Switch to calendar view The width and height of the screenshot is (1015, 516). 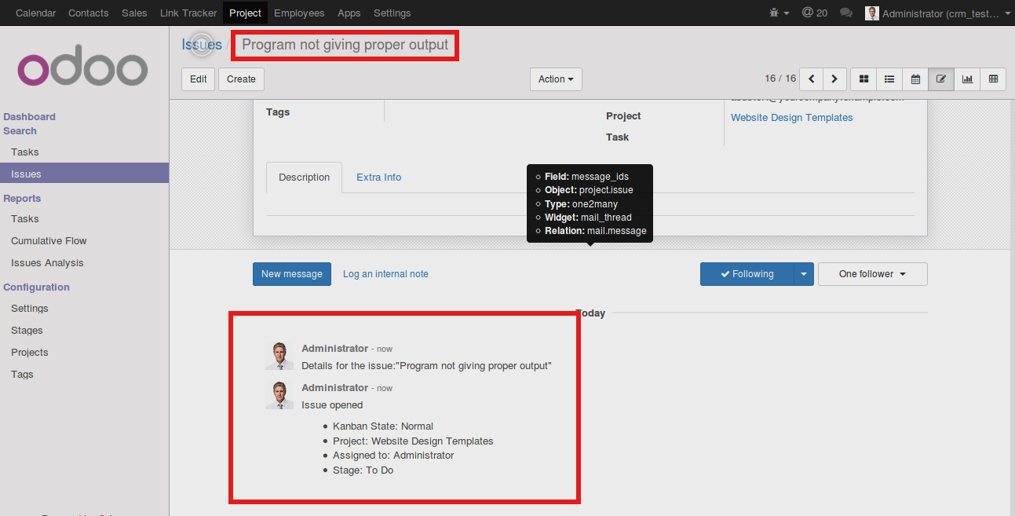[x=915, y=79]
